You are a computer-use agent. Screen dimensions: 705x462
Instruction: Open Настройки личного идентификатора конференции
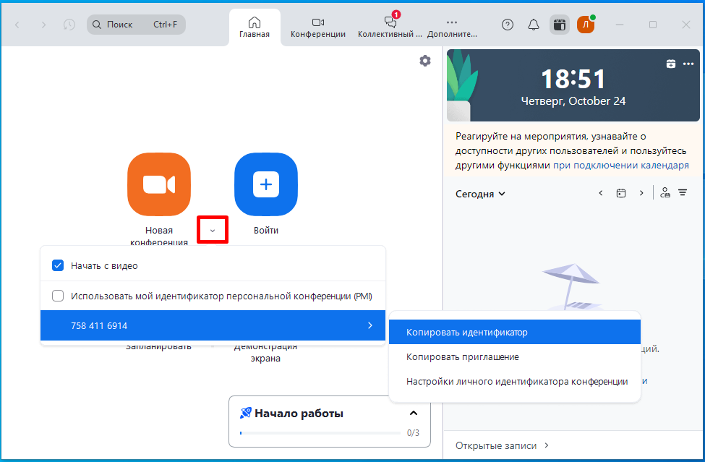pyautogui.click(x=515, y=382)
